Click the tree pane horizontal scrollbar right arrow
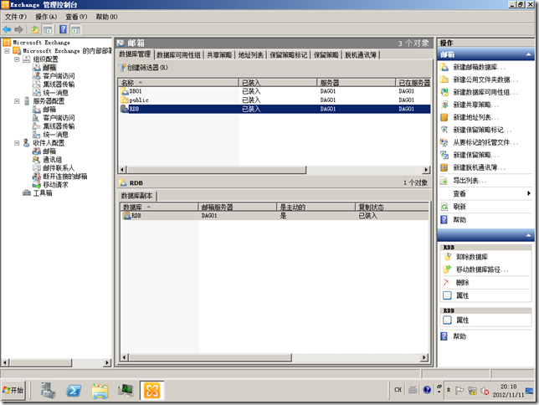Image resolution: width=539 pixels, height=405 pixels. click(x=107, y=362)
